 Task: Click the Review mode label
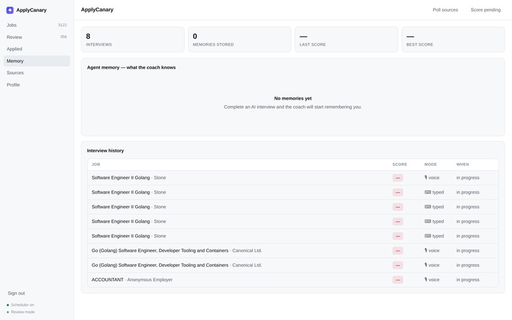(x=23, y=312)
